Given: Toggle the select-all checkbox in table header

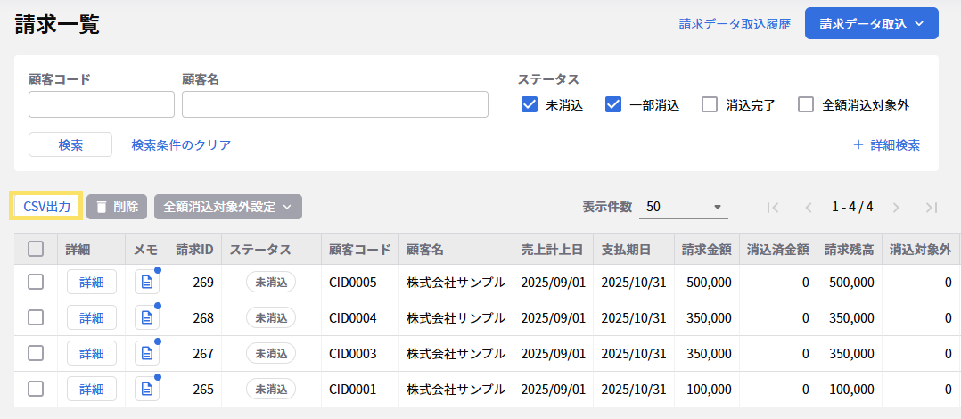Looking at the screenshot, I should (x=36, y=249).
